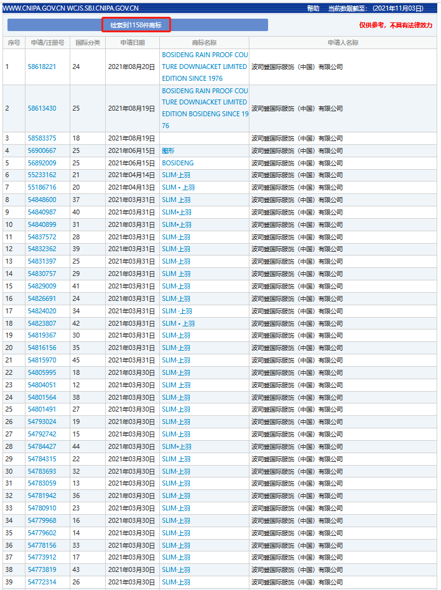
Task: Open registration number 54779602
Action: (x=42, y=533)
